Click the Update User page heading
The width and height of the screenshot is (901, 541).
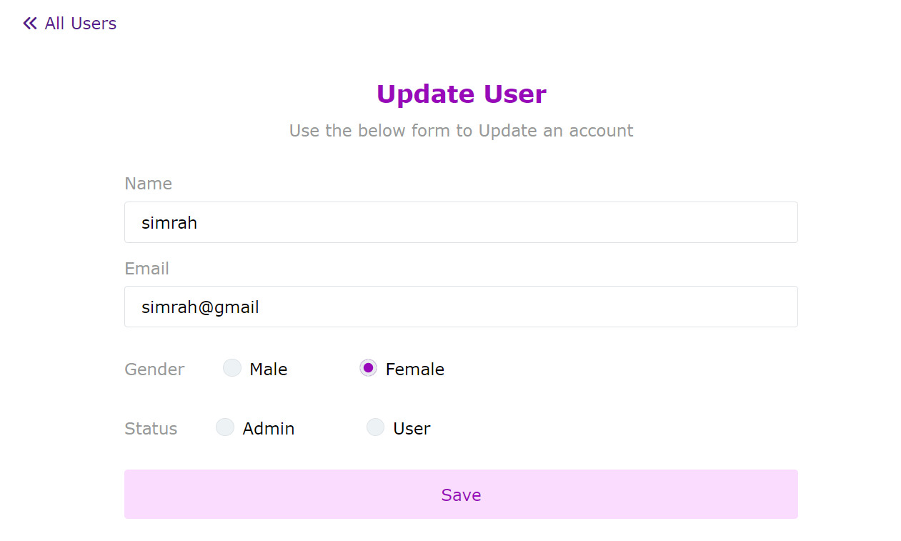pos(461,94)
